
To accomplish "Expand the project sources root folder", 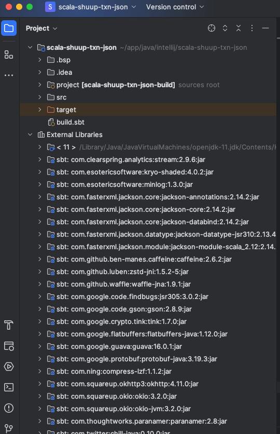I will click(x=40, y=85).
